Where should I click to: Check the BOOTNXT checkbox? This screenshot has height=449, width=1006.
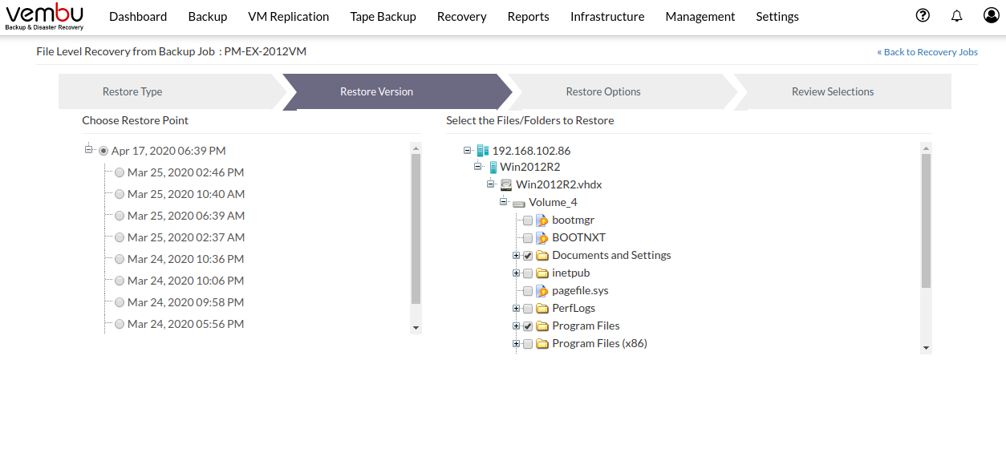528,238
